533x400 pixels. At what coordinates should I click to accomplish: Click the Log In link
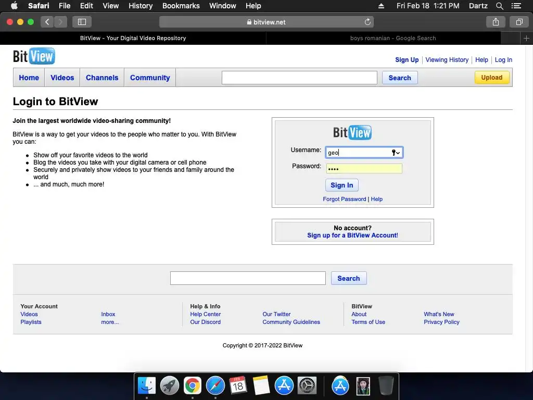503,60
